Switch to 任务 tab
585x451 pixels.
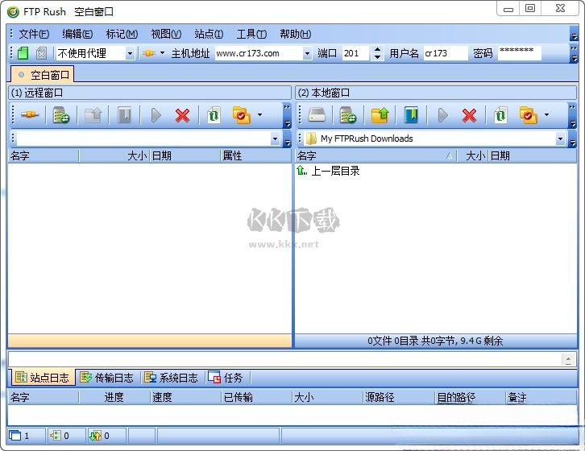[226, 378]
